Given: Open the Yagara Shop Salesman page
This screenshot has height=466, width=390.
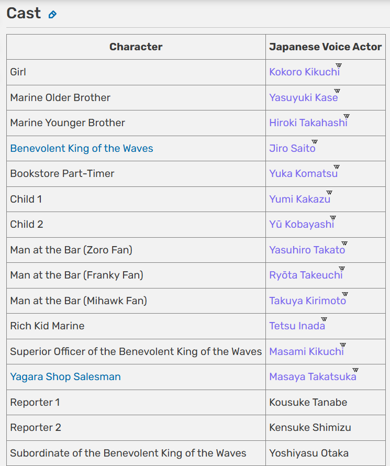Looking at the screenshot, I should click(x=65, y=377).
